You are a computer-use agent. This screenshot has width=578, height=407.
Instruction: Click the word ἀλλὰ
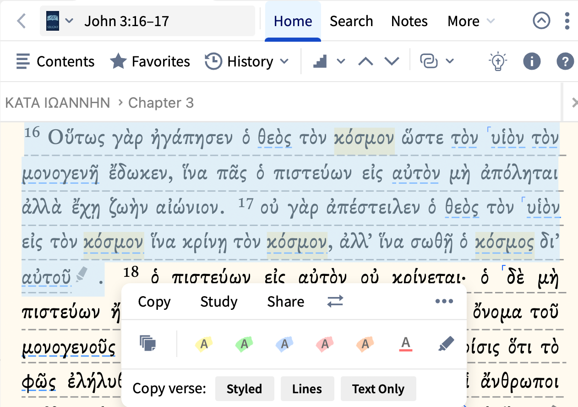coord(42,208)
